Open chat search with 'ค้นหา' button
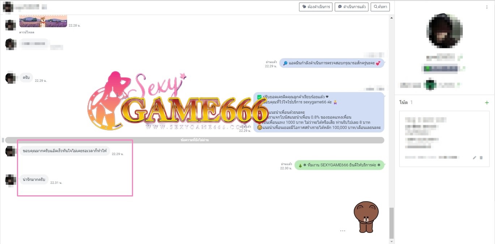Screen dimensions: 495x244 (380, 7)
